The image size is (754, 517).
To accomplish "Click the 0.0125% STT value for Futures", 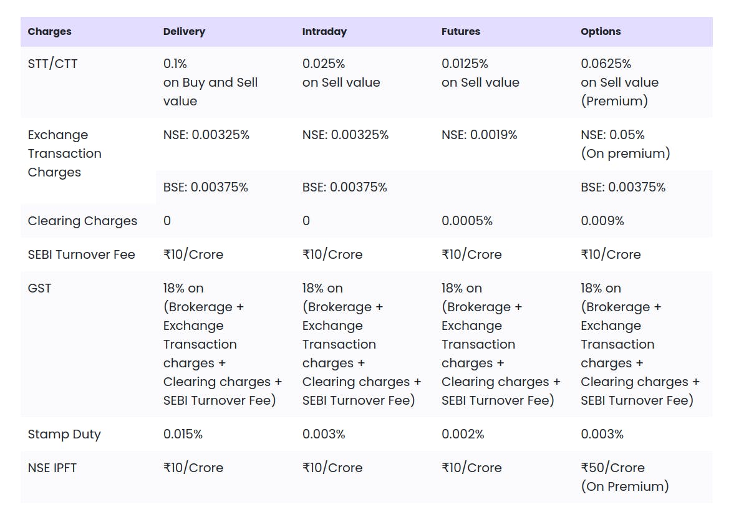I will point(465,64).
